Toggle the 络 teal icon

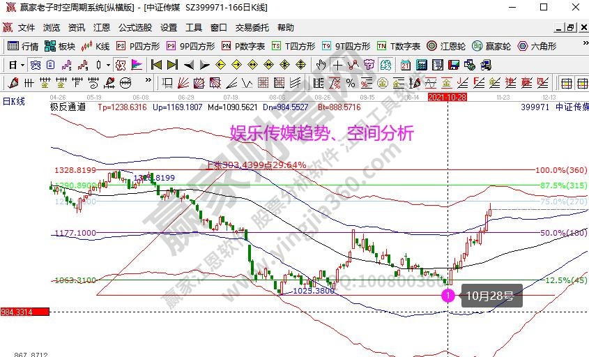(x=385, y=66)
